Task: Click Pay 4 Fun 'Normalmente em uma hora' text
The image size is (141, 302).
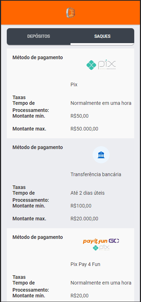Action: [x=101, y=283]
